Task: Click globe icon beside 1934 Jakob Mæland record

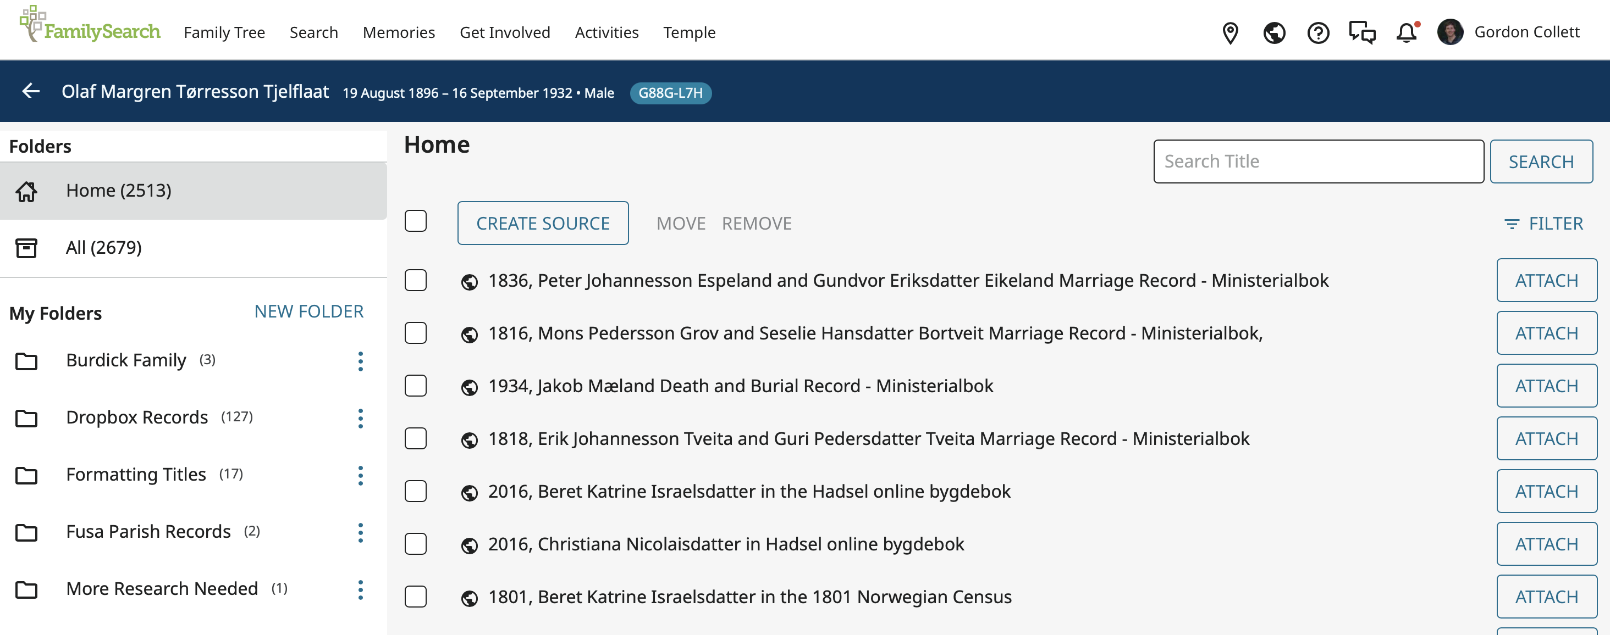Action: click(470, 388)
